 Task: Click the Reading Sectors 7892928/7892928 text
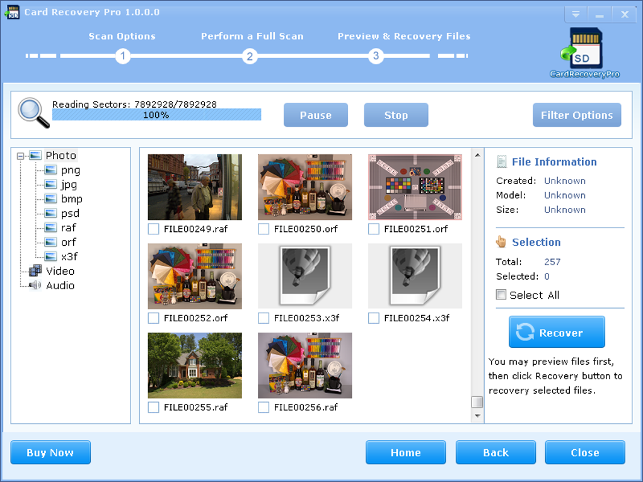(134, 104)
